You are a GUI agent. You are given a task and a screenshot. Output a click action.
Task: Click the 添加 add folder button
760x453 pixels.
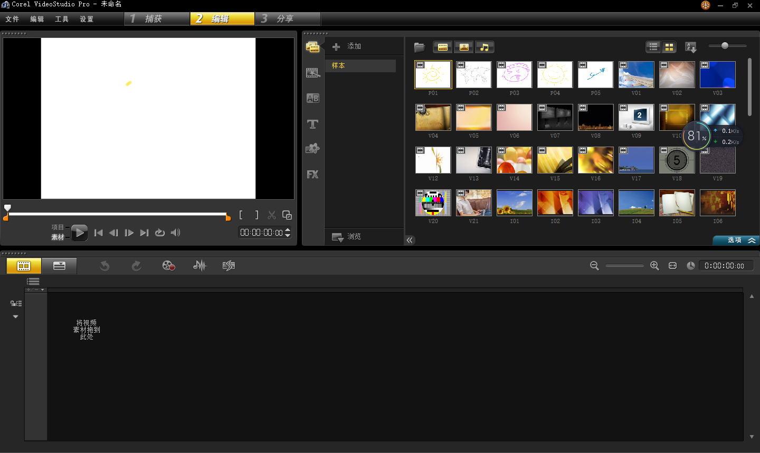coord(347,46)
